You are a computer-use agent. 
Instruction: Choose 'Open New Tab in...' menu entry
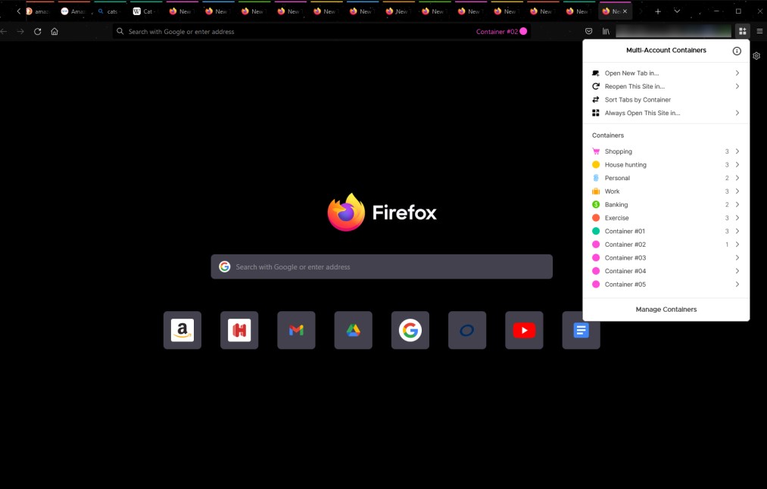[x=666, y=73]
